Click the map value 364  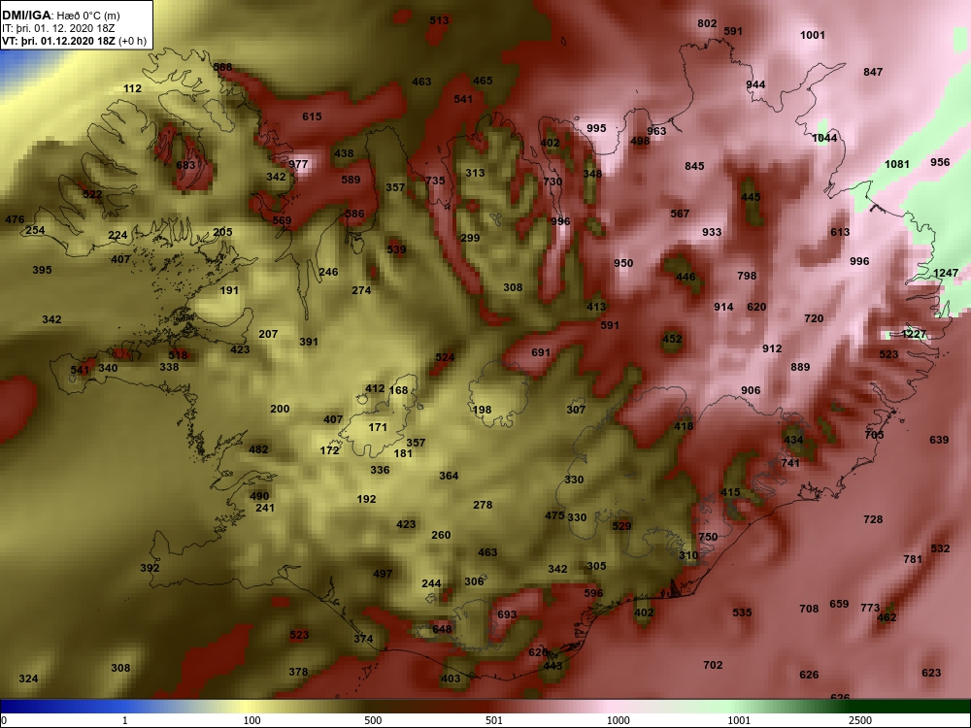tap(449, 476)
